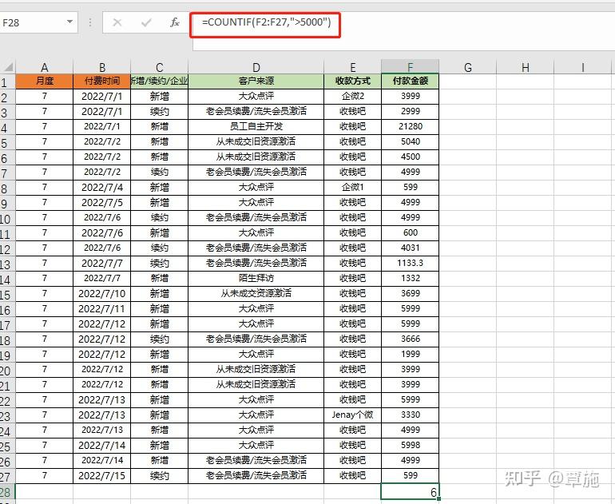Select cell with value 5040

411,141
